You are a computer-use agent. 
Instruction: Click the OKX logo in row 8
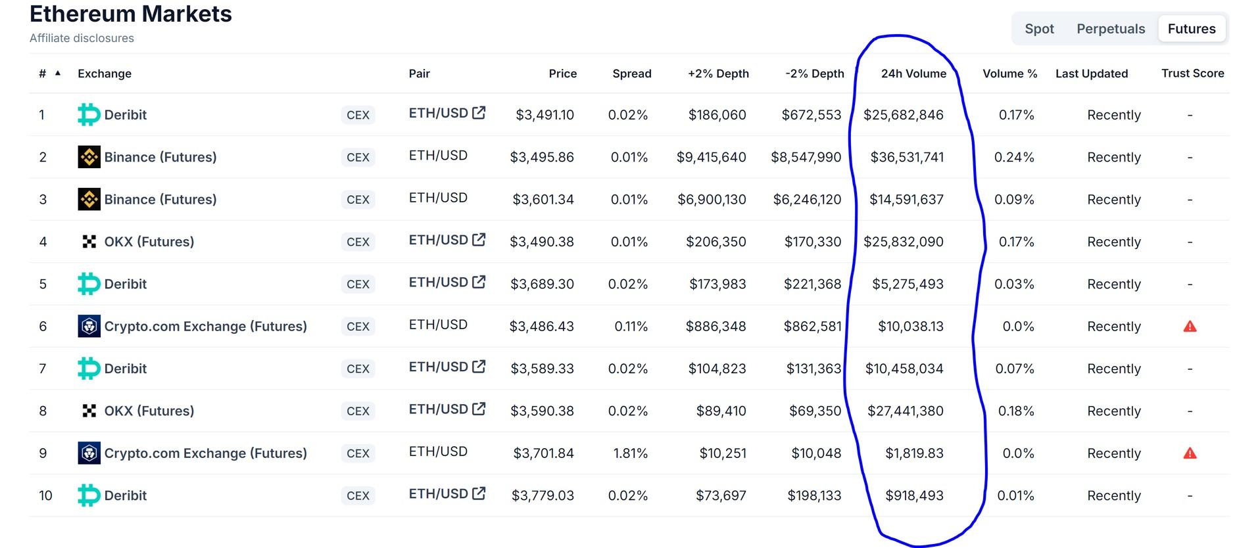point(89,411)
